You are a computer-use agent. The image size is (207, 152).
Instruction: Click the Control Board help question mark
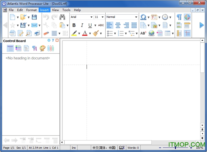pyautogui.click(x=53, y=40)
